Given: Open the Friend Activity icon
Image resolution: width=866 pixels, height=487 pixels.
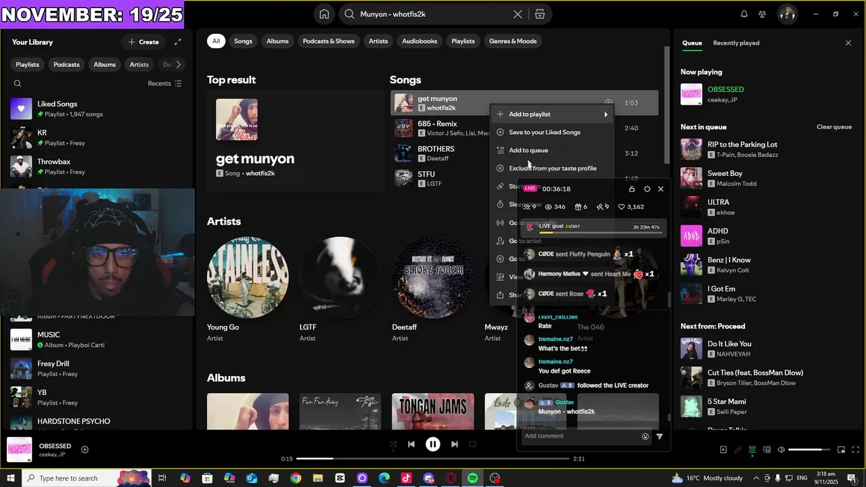Looking at the screenshot, I should [762, 14].
